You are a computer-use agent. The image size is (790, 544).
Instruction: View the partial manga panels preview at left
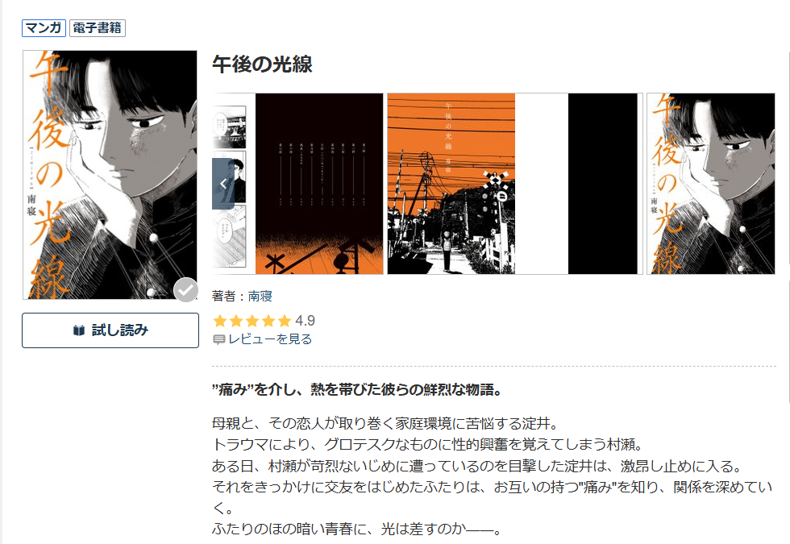coord(230,184)
